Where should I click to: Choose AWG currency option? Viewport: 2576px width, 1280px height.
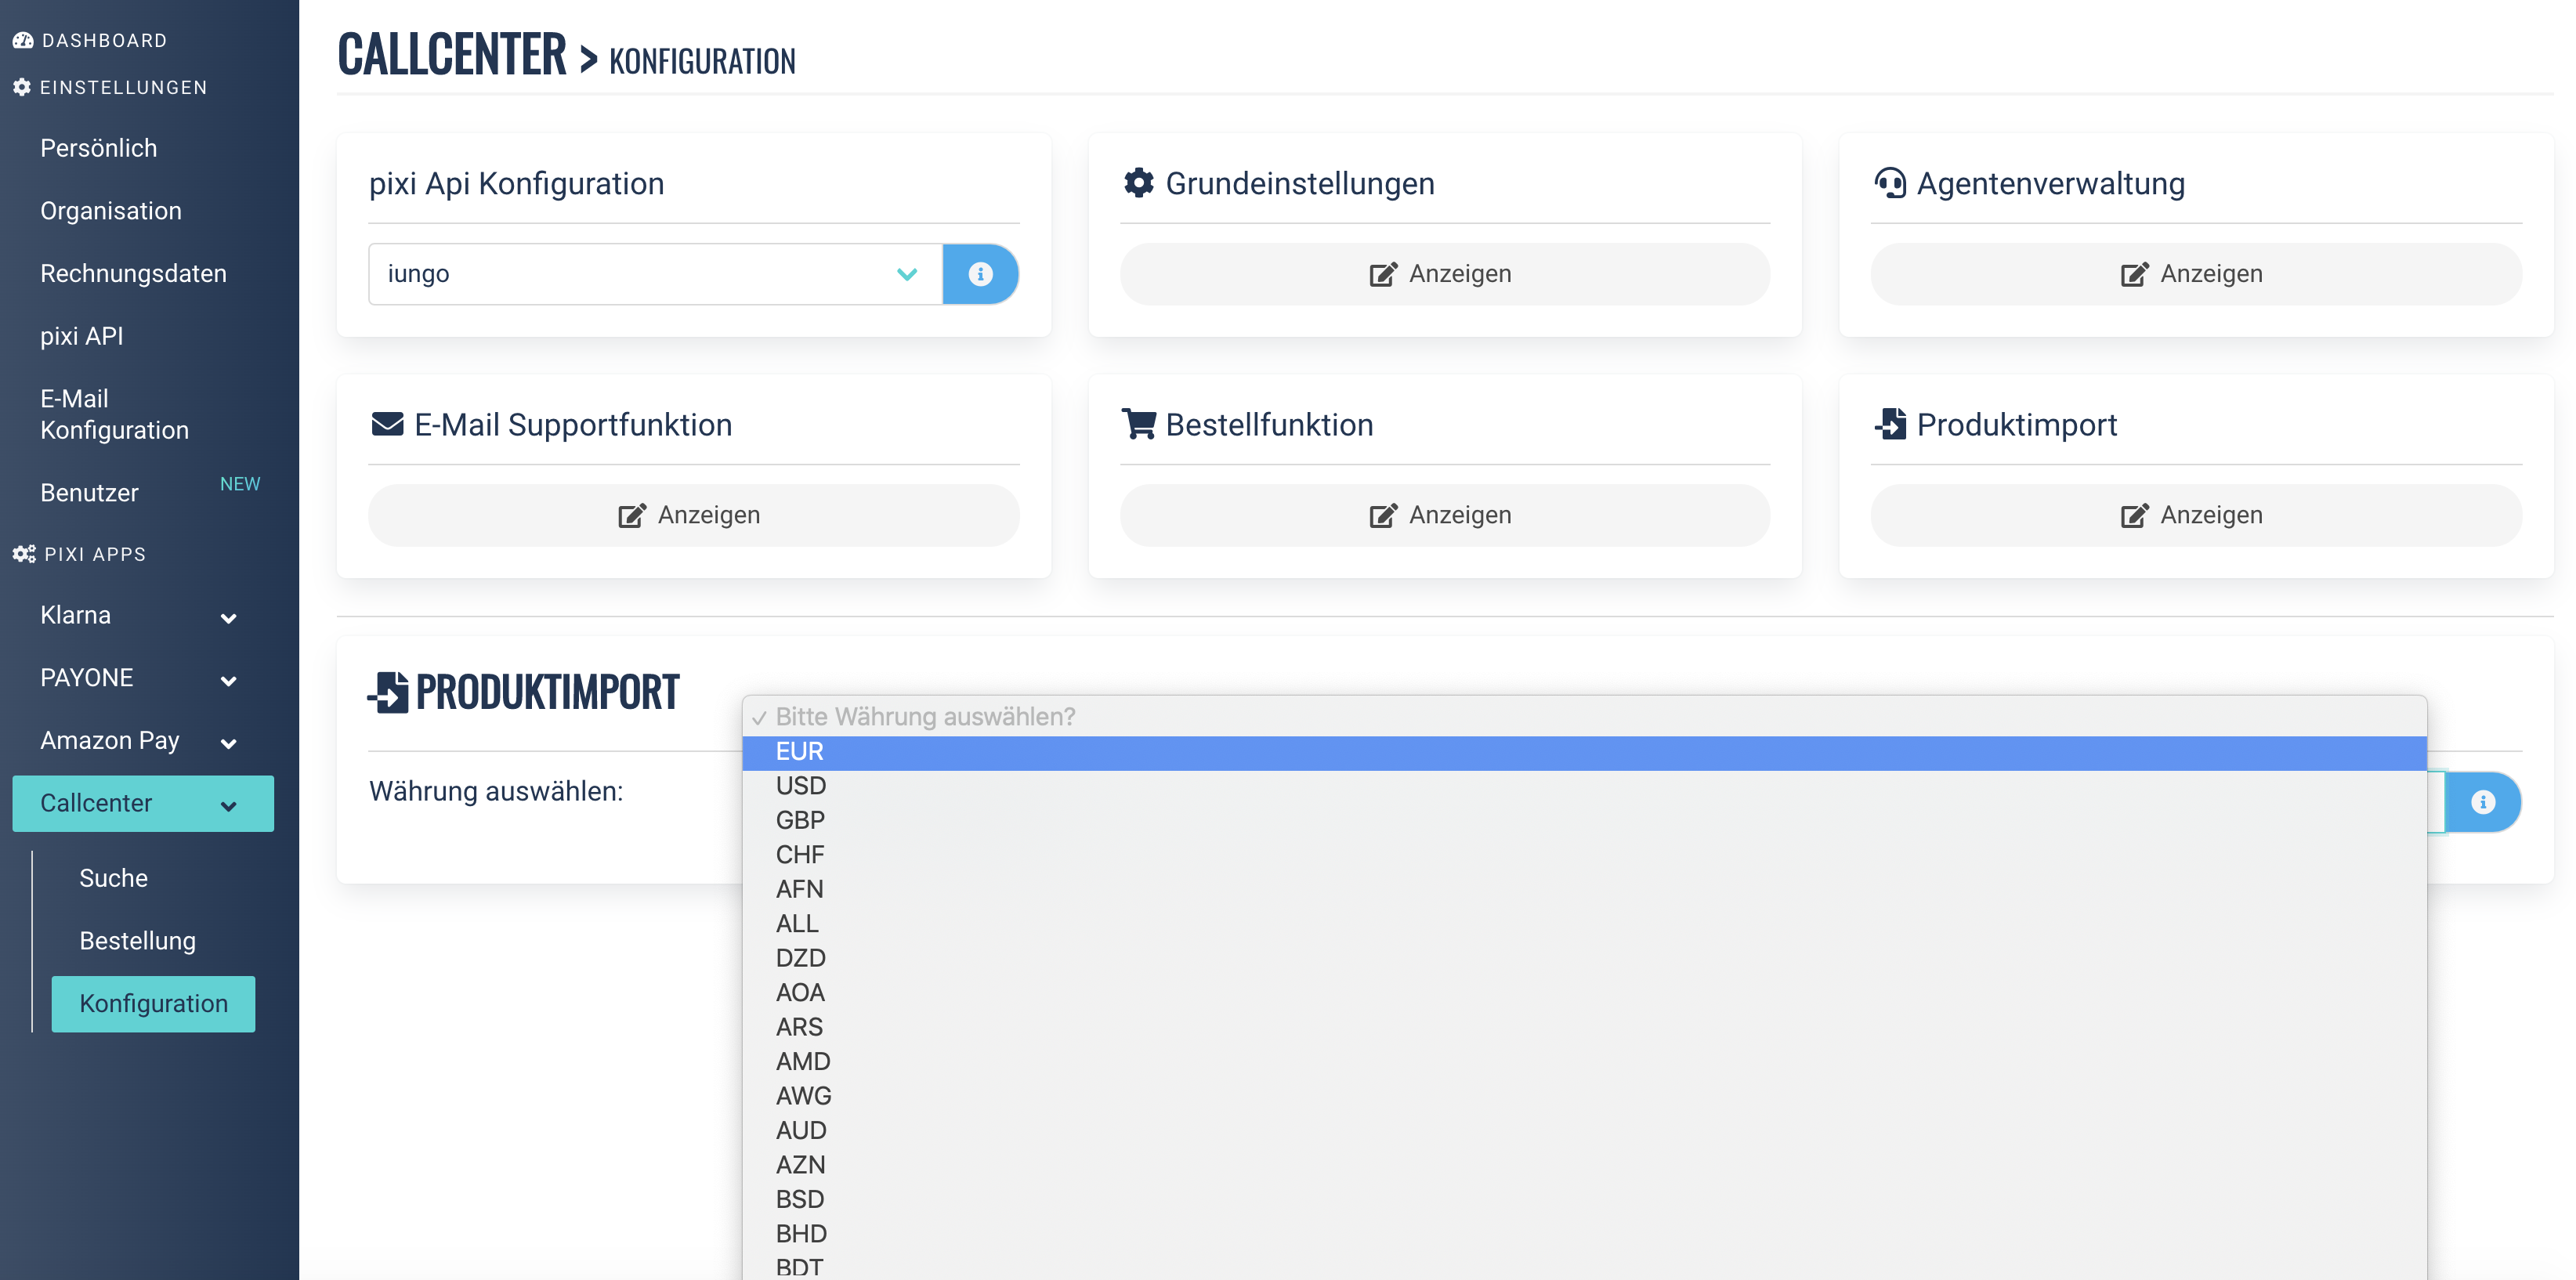(1584, 1096)
